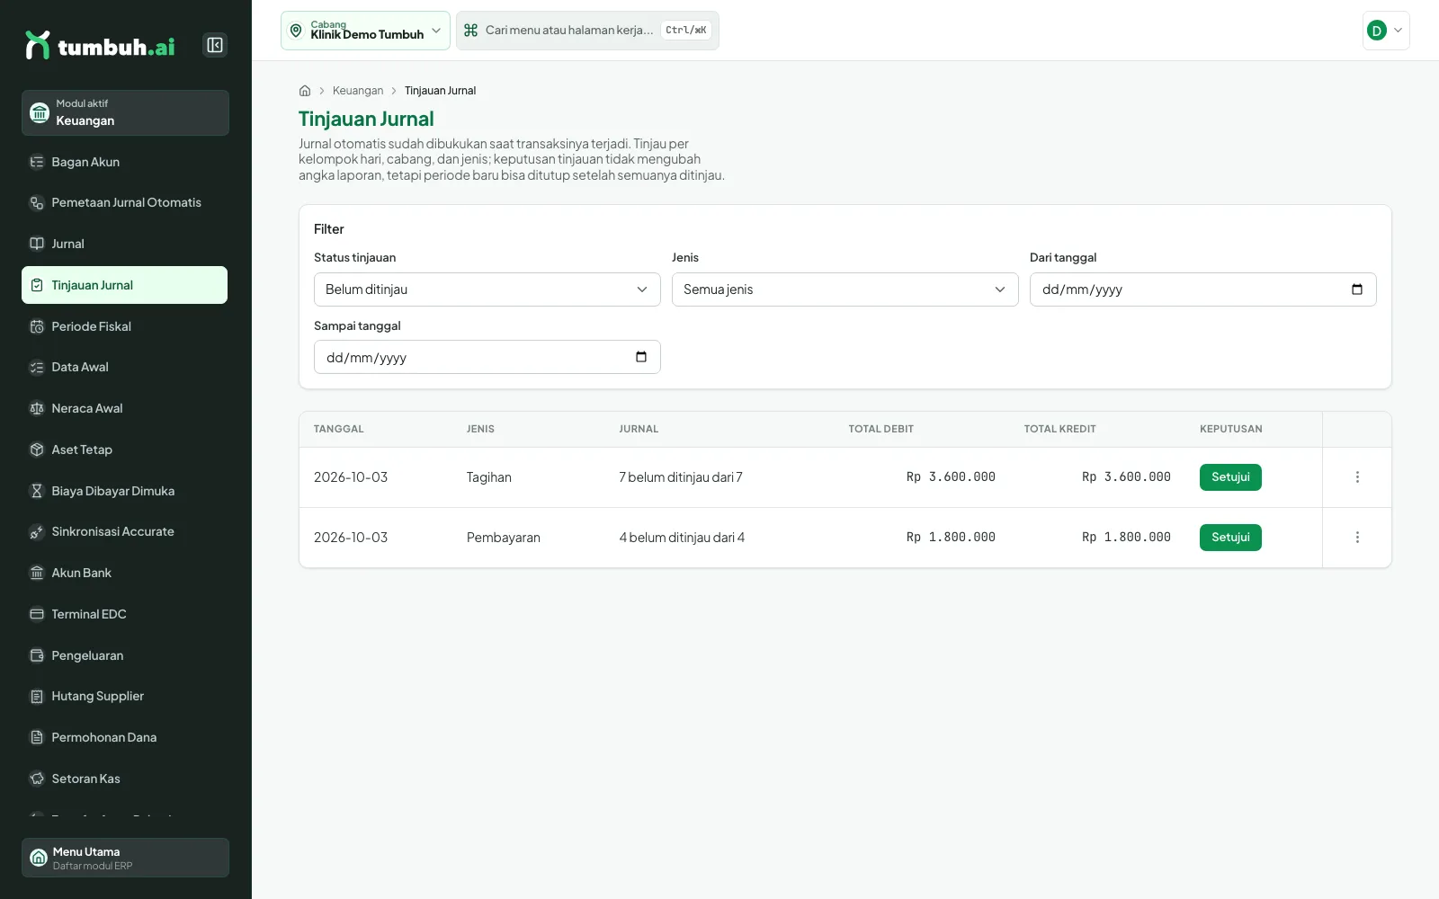Image resolution: width=1439 pixels, height=899 pixels.
Task: Go to home via breadcrumb house icon
Action: click(x=305, y=91)
